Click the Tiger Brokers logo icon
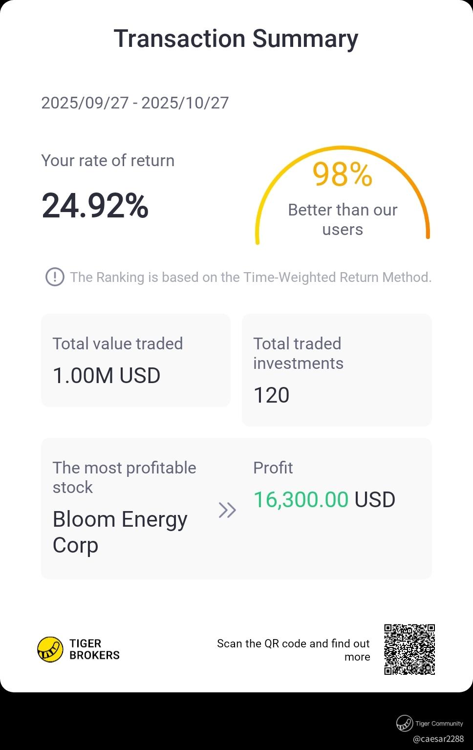The height and width of the screenshot is (750, 473). coord(50,649)
